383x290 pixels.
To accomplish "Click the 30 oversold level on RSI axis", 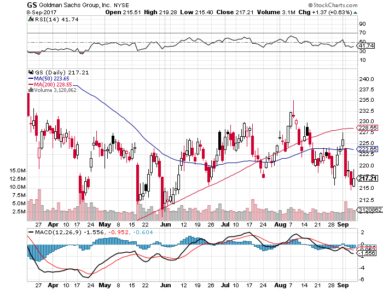I will coord(362,51).
